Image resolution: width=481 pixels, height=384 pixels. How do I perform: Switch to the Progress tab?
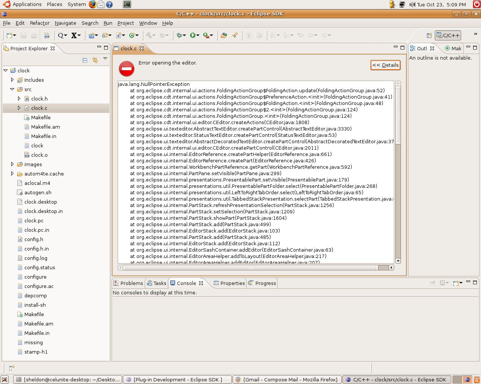pos(262,283)
